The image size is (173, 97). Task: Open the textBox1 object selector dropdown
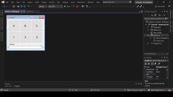click(x=168, y=61)
